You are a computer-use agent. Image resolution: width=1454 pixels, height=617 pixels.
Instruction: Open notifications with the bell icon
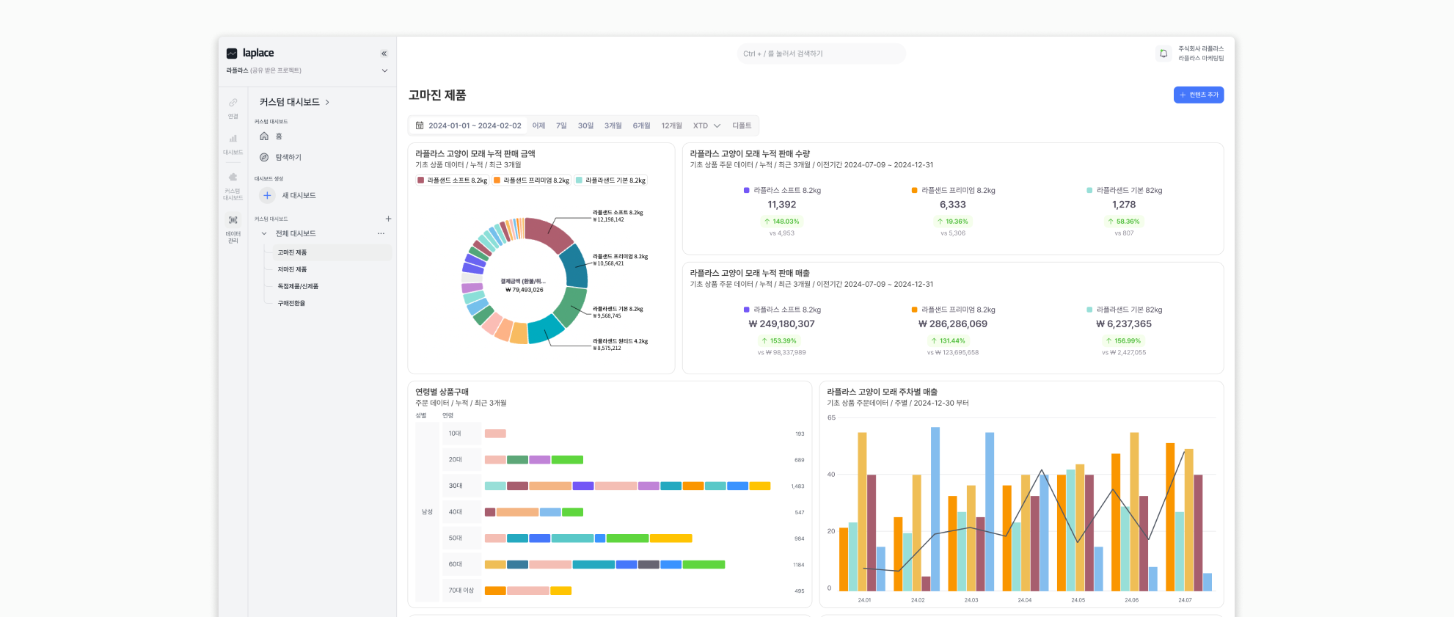coord(1163,54)
